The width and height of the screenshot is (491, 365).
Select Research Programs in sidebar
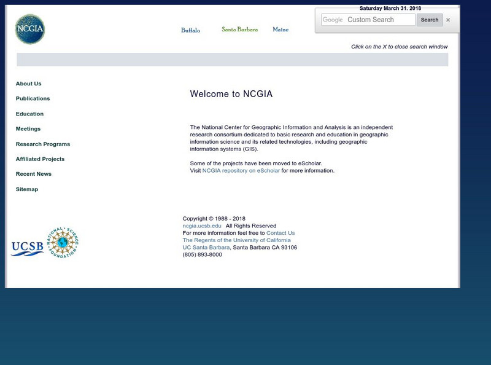tap(43, 144)
